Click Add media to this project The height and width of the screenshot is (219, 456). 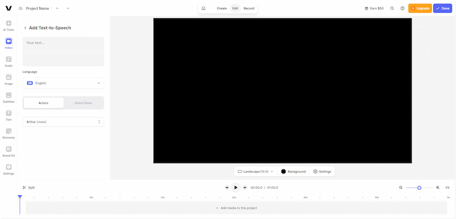(237, 208)
